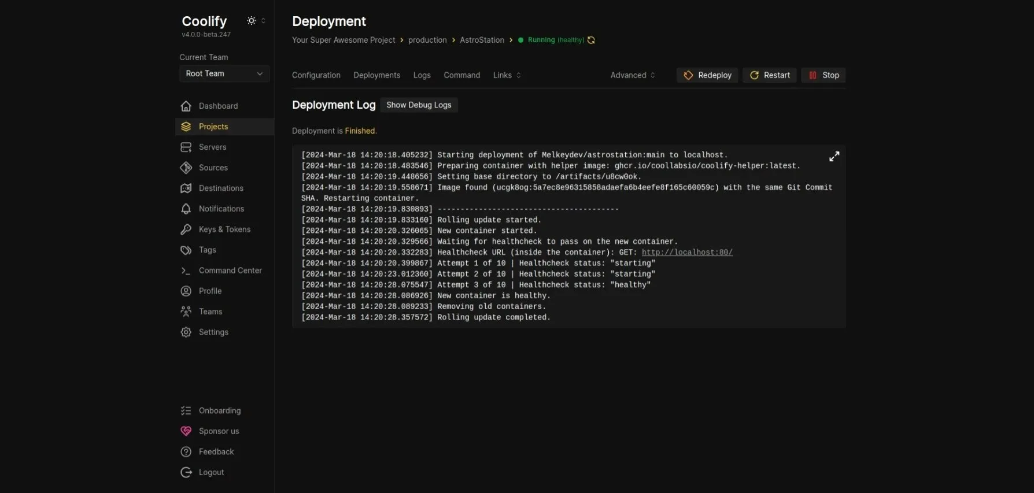Click the refresh status icon beside Running
The image size is (1034, 493).
591,40
